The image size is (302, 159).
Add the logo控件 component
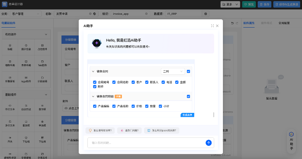coord(26,80)
